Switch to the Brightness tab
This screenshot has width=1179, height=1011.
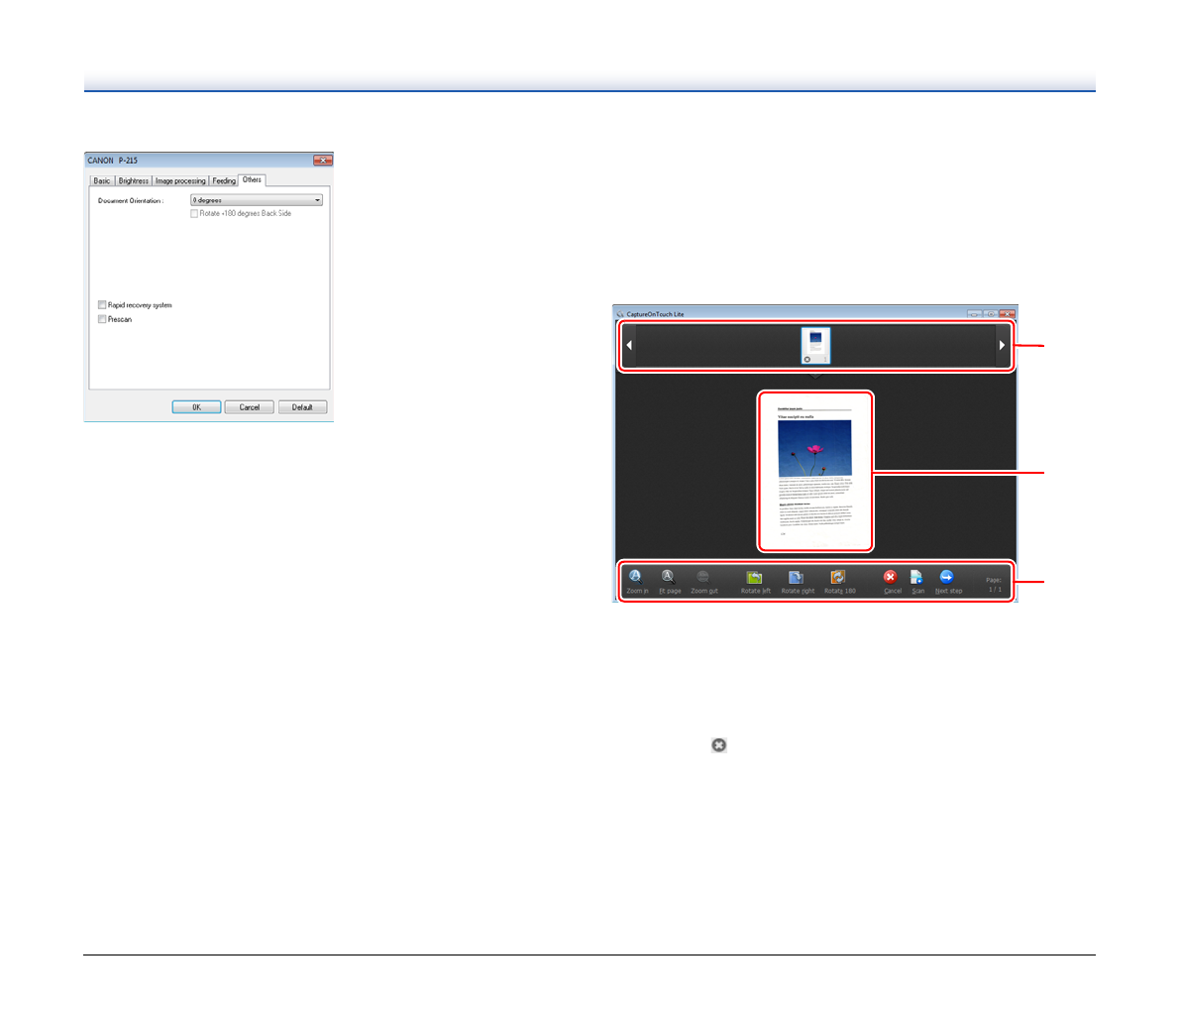pos(134,180)
